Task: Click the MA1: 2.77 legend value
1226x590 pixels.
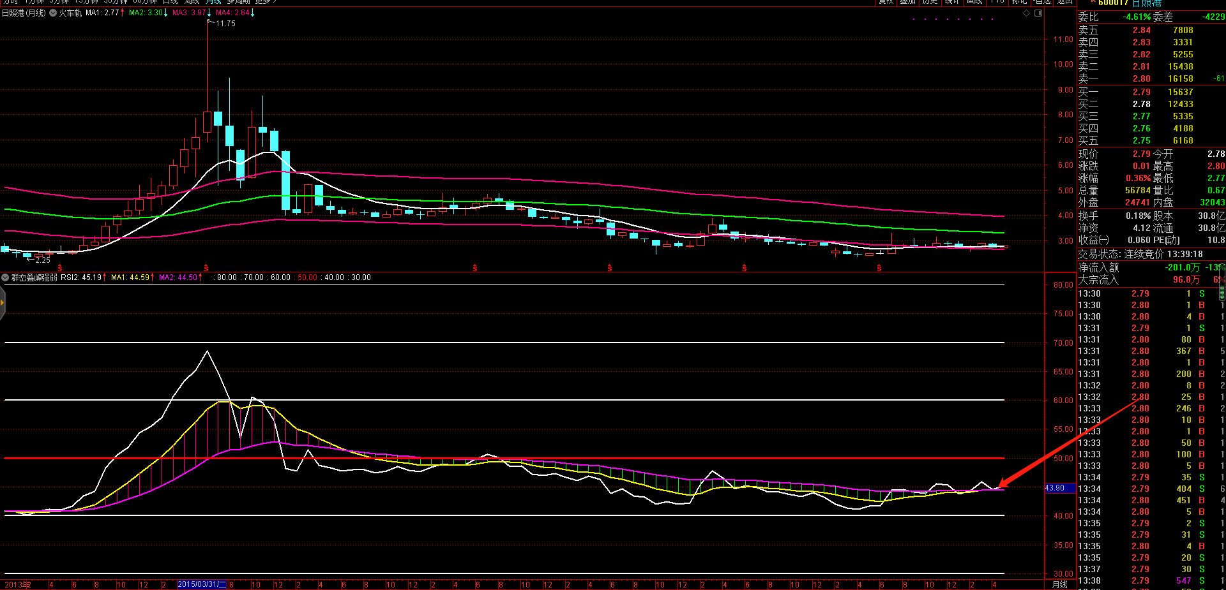Action: coord(102,13)
